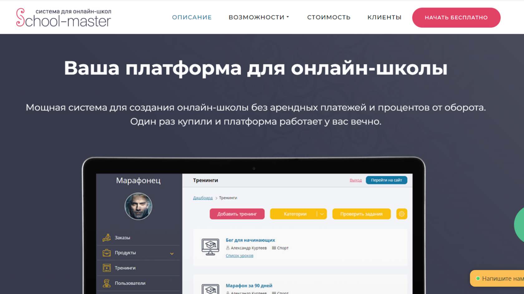
Task: Click the Проверить задания button
Action: click(x=361, y=214)
